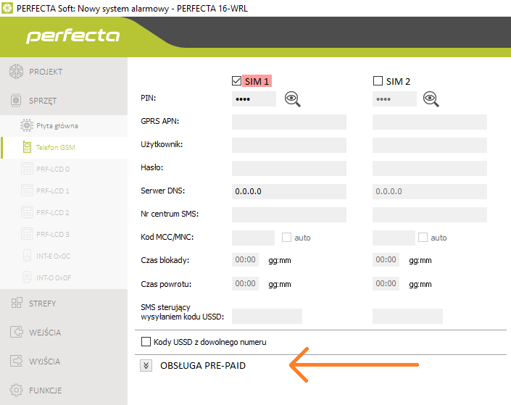The image size is (511, 405).
Task: Reveal SIM 2 PIN with magnifier icon
Action: (433, 99)
